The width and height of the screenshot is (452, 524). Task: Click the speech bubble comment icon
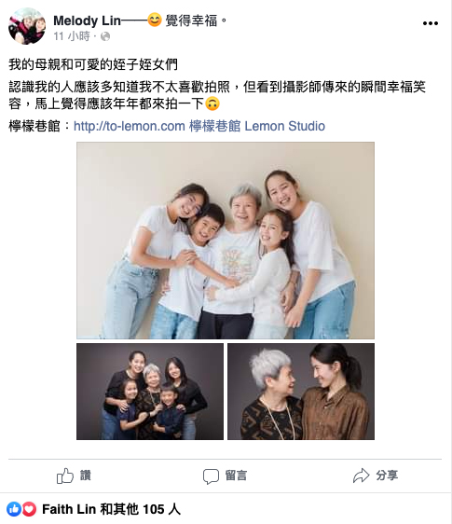click(211, 476)
